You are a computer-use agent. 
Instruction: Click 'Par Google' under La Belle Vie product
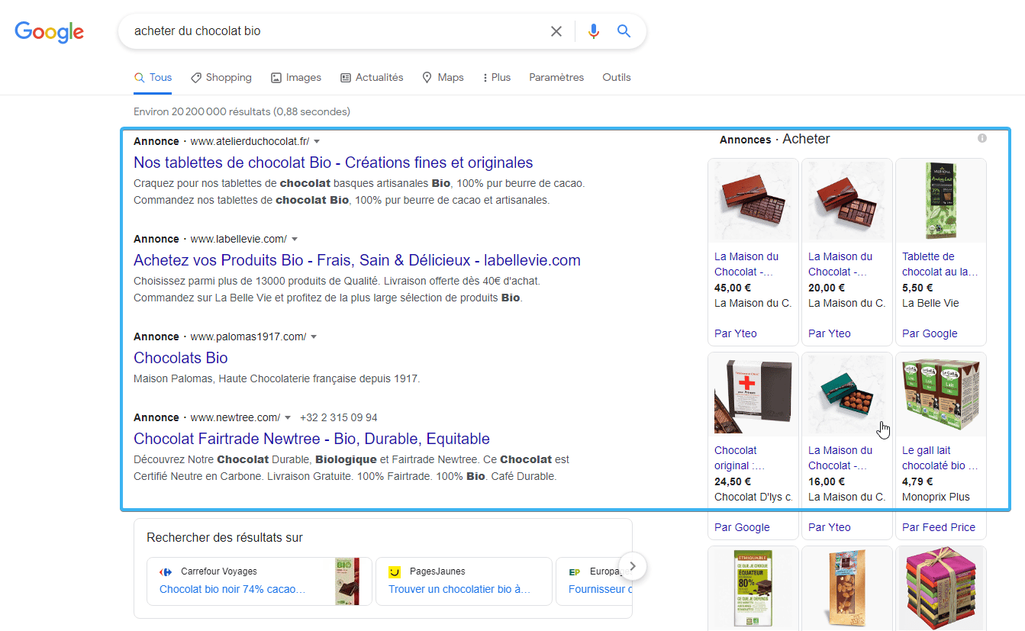[930, 333]
